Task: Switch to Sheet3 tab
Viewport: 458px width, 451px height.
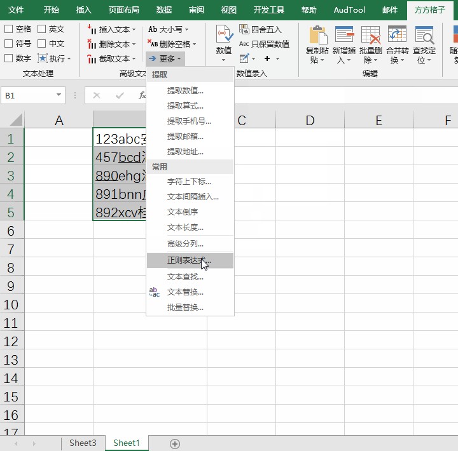Action: (x=83, y=443)
